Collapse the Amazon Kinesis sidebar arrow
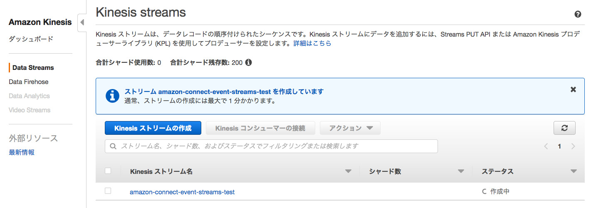Screen dimensions: 591x208 (82, 22)
